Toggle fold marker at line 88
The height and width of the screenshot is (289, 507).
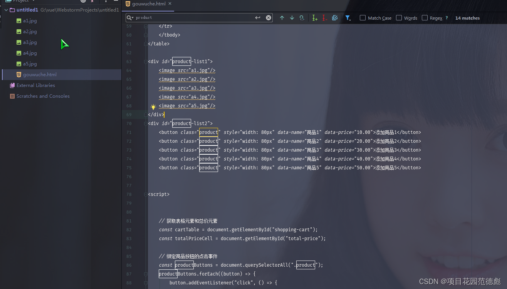pos(145,283)
